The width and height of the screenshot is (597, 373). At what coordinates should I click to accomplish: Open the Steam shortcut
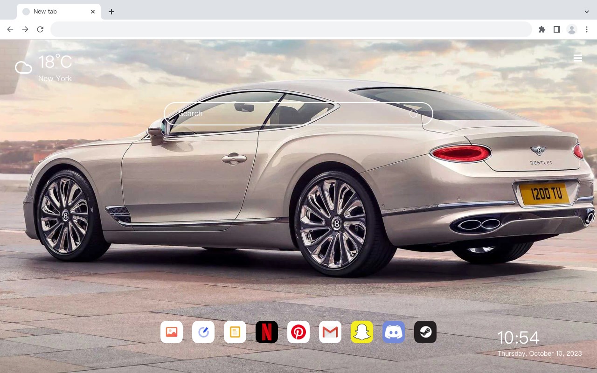(425, 332)
